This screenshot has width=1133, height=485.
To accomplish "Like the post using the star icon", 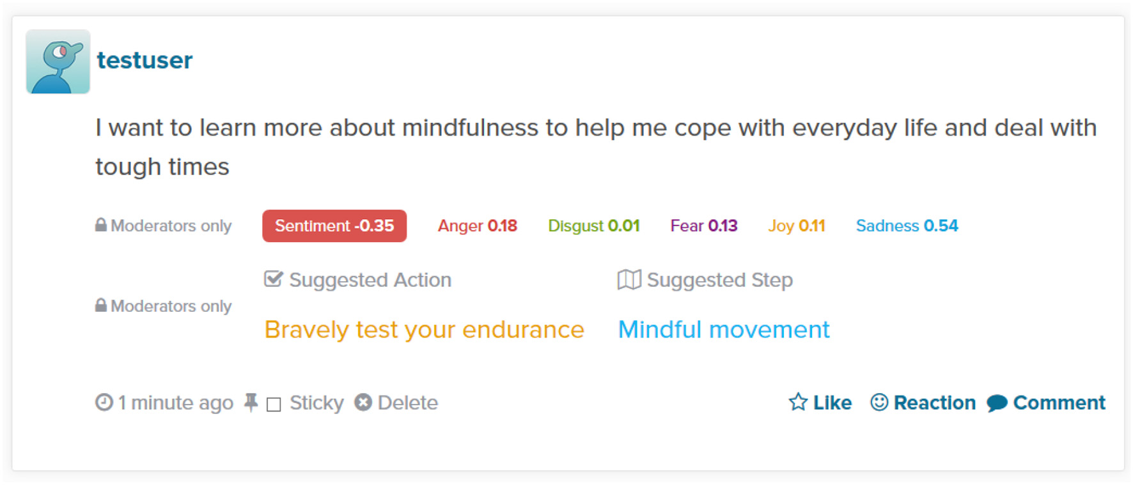I will 798,402.
